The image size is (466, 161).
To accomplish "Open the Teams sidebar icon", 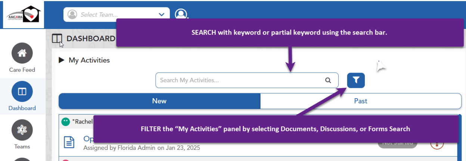I will 22,130.
